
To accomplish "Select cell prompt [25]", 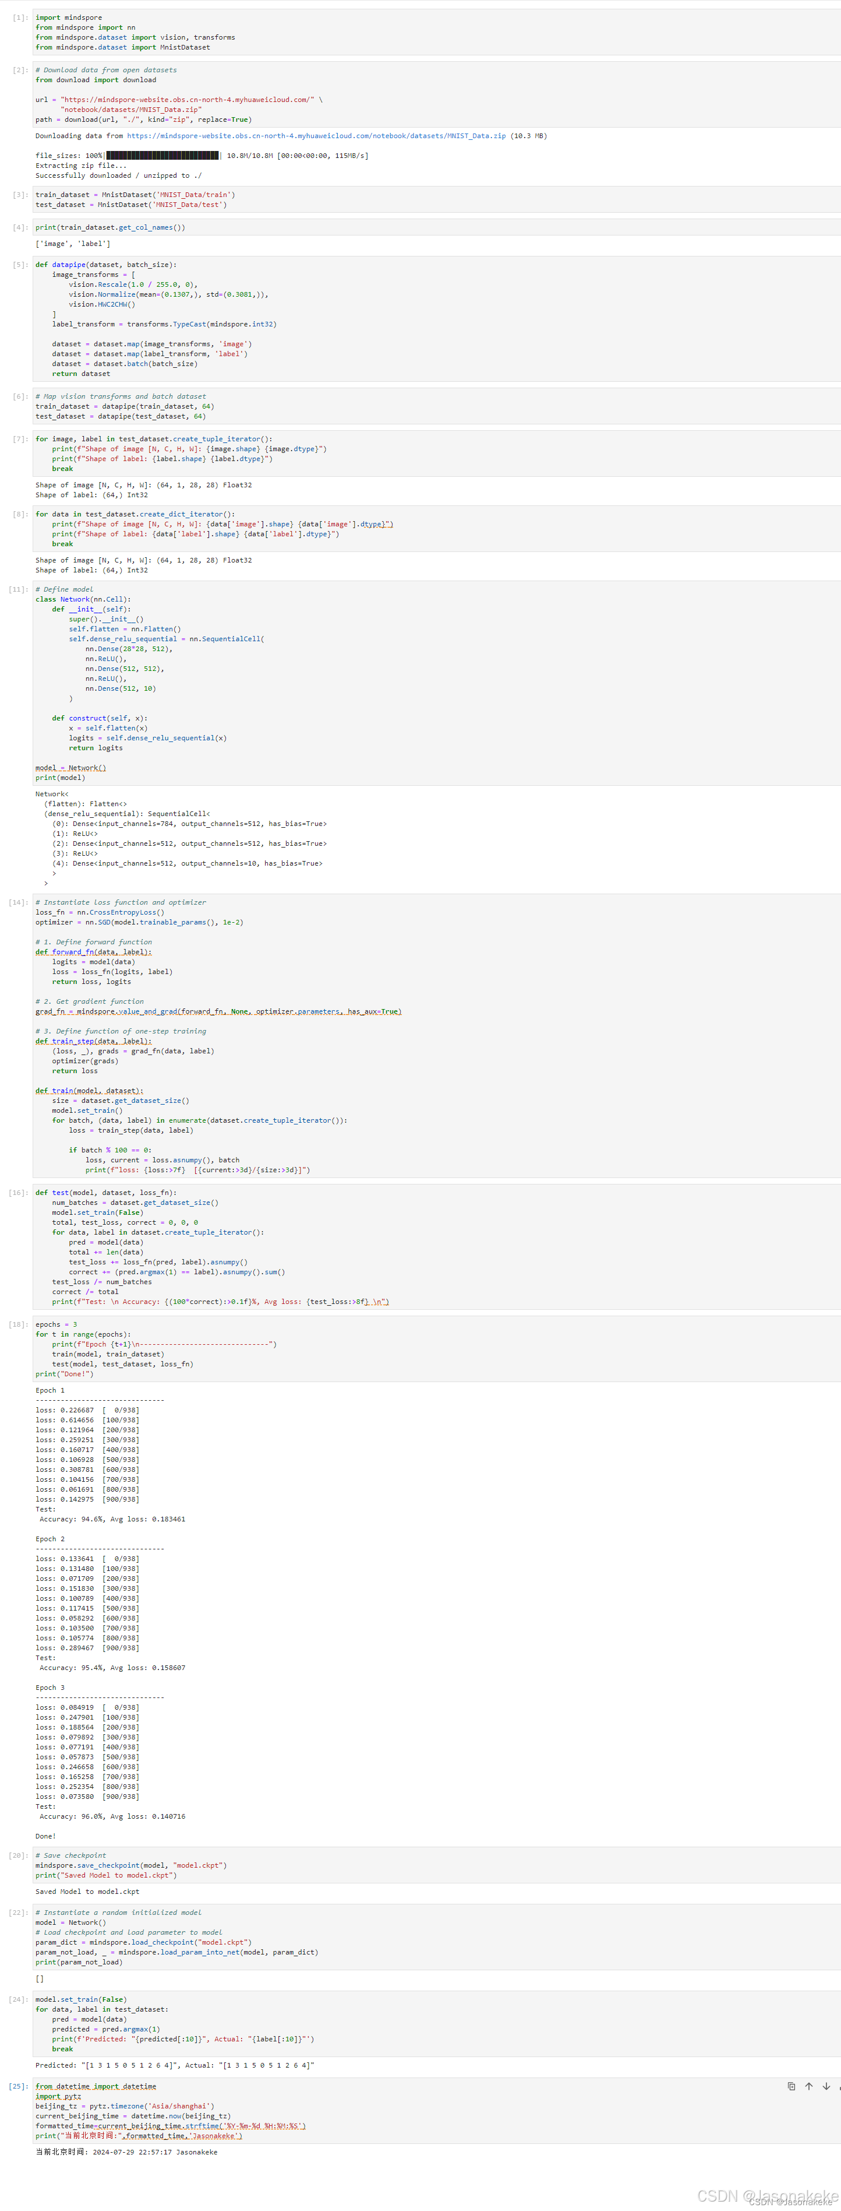I will pos(18,2086).
